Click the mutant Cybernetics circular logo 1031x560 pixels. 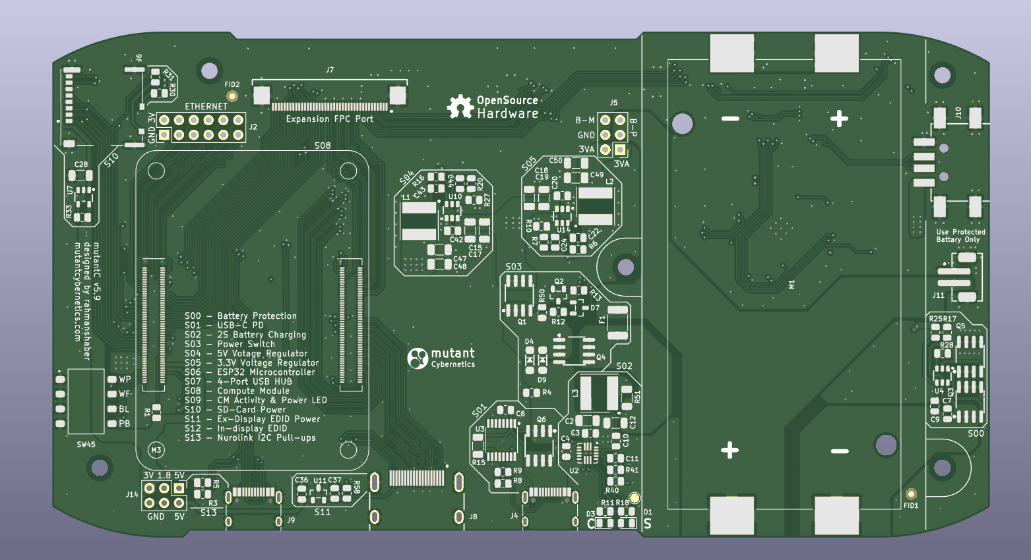[x=418, y=358]
